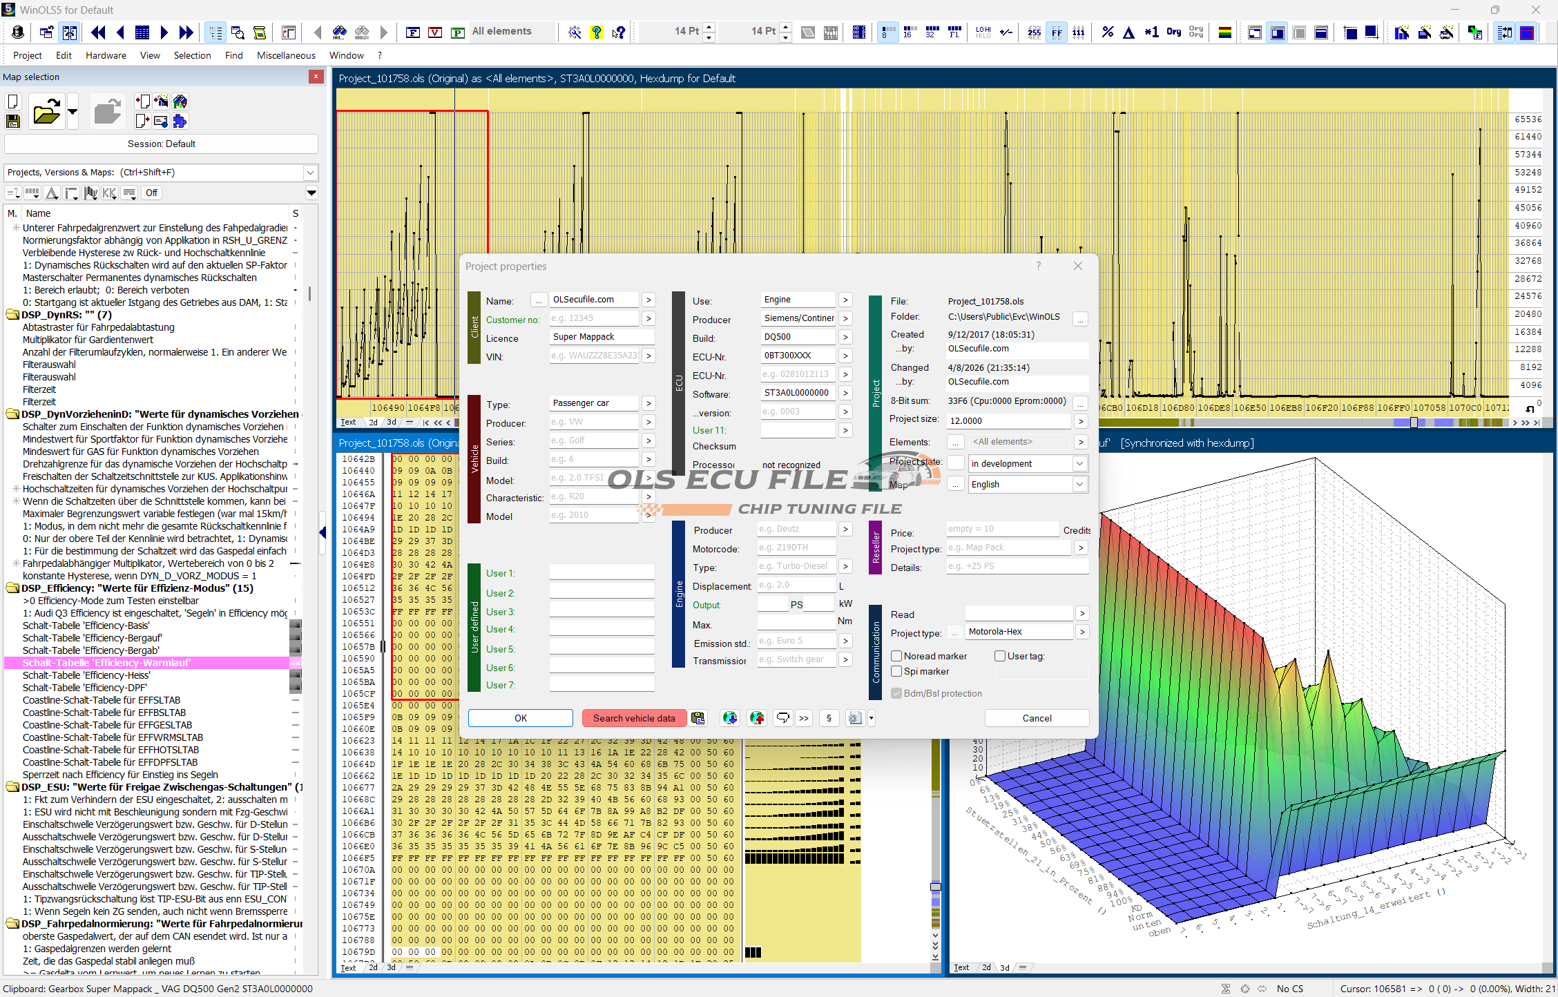This screenshot has height=997, width=1558.
Task: Open Projects, Versions & Maps dropdown
Action: coord(310,173)
